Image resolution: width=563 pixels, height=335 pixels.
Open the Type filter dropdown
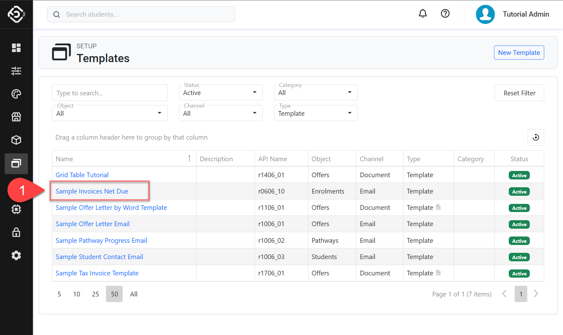315,113
